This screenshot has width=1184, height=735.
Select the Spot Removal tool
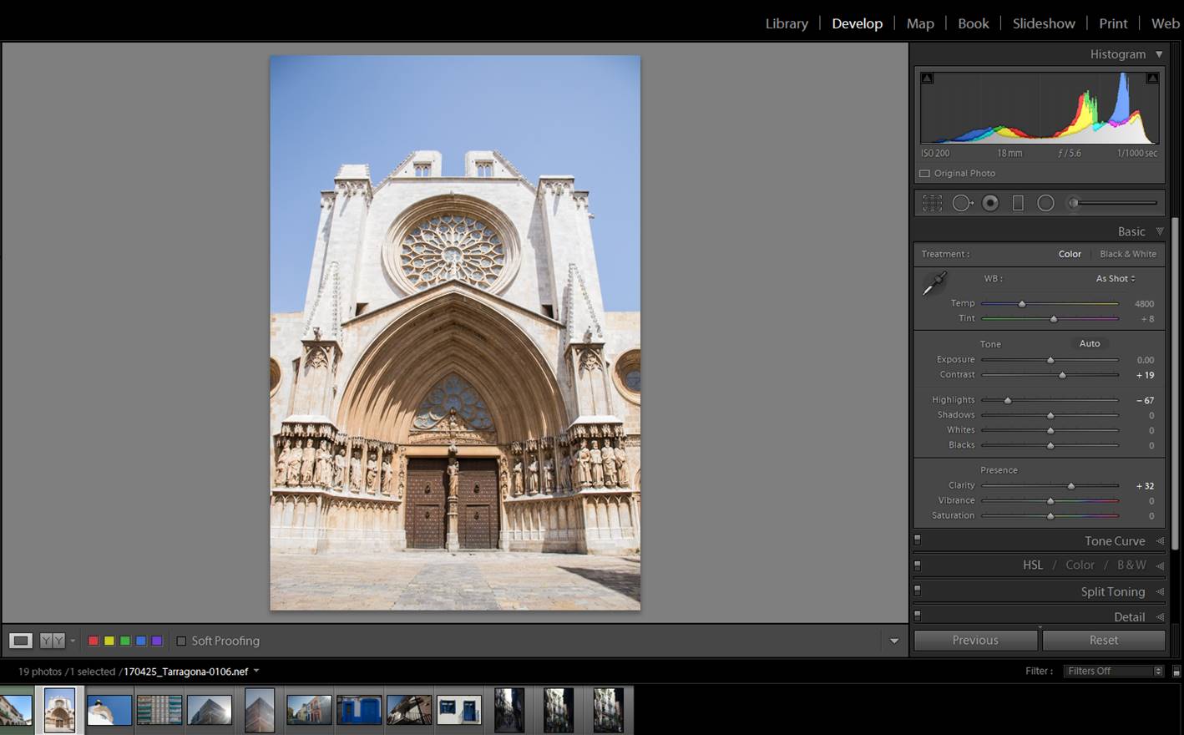coord(962,203)
